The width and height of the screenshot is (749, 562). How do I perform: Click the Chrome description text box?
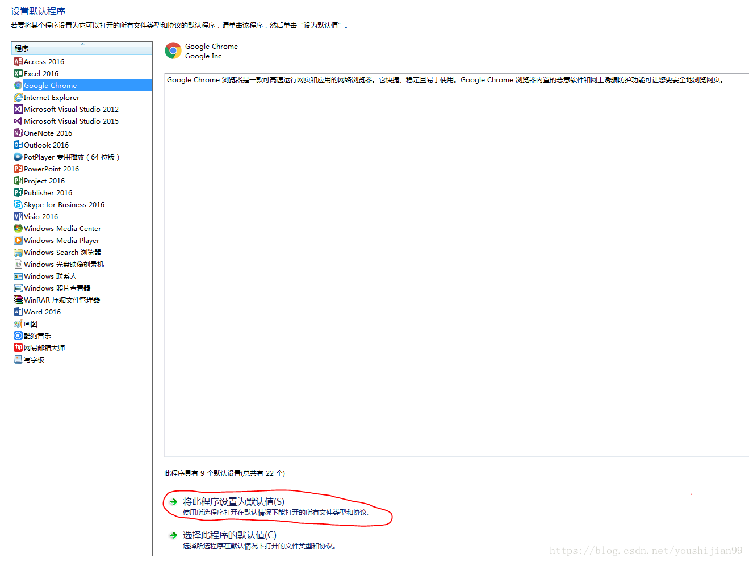pos(457,265)
